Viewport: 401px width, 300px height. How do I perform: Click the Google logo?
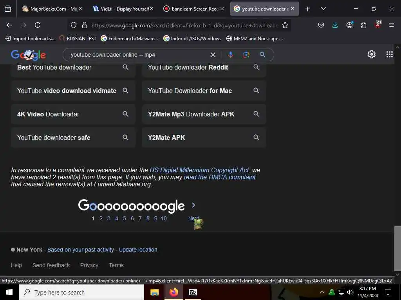point(28,55)
